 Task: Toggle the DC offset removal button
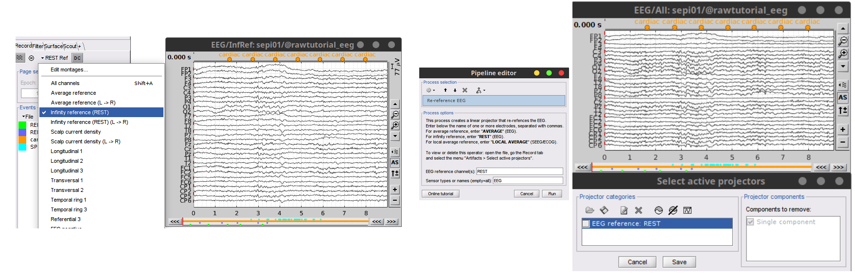coord(77,58)
